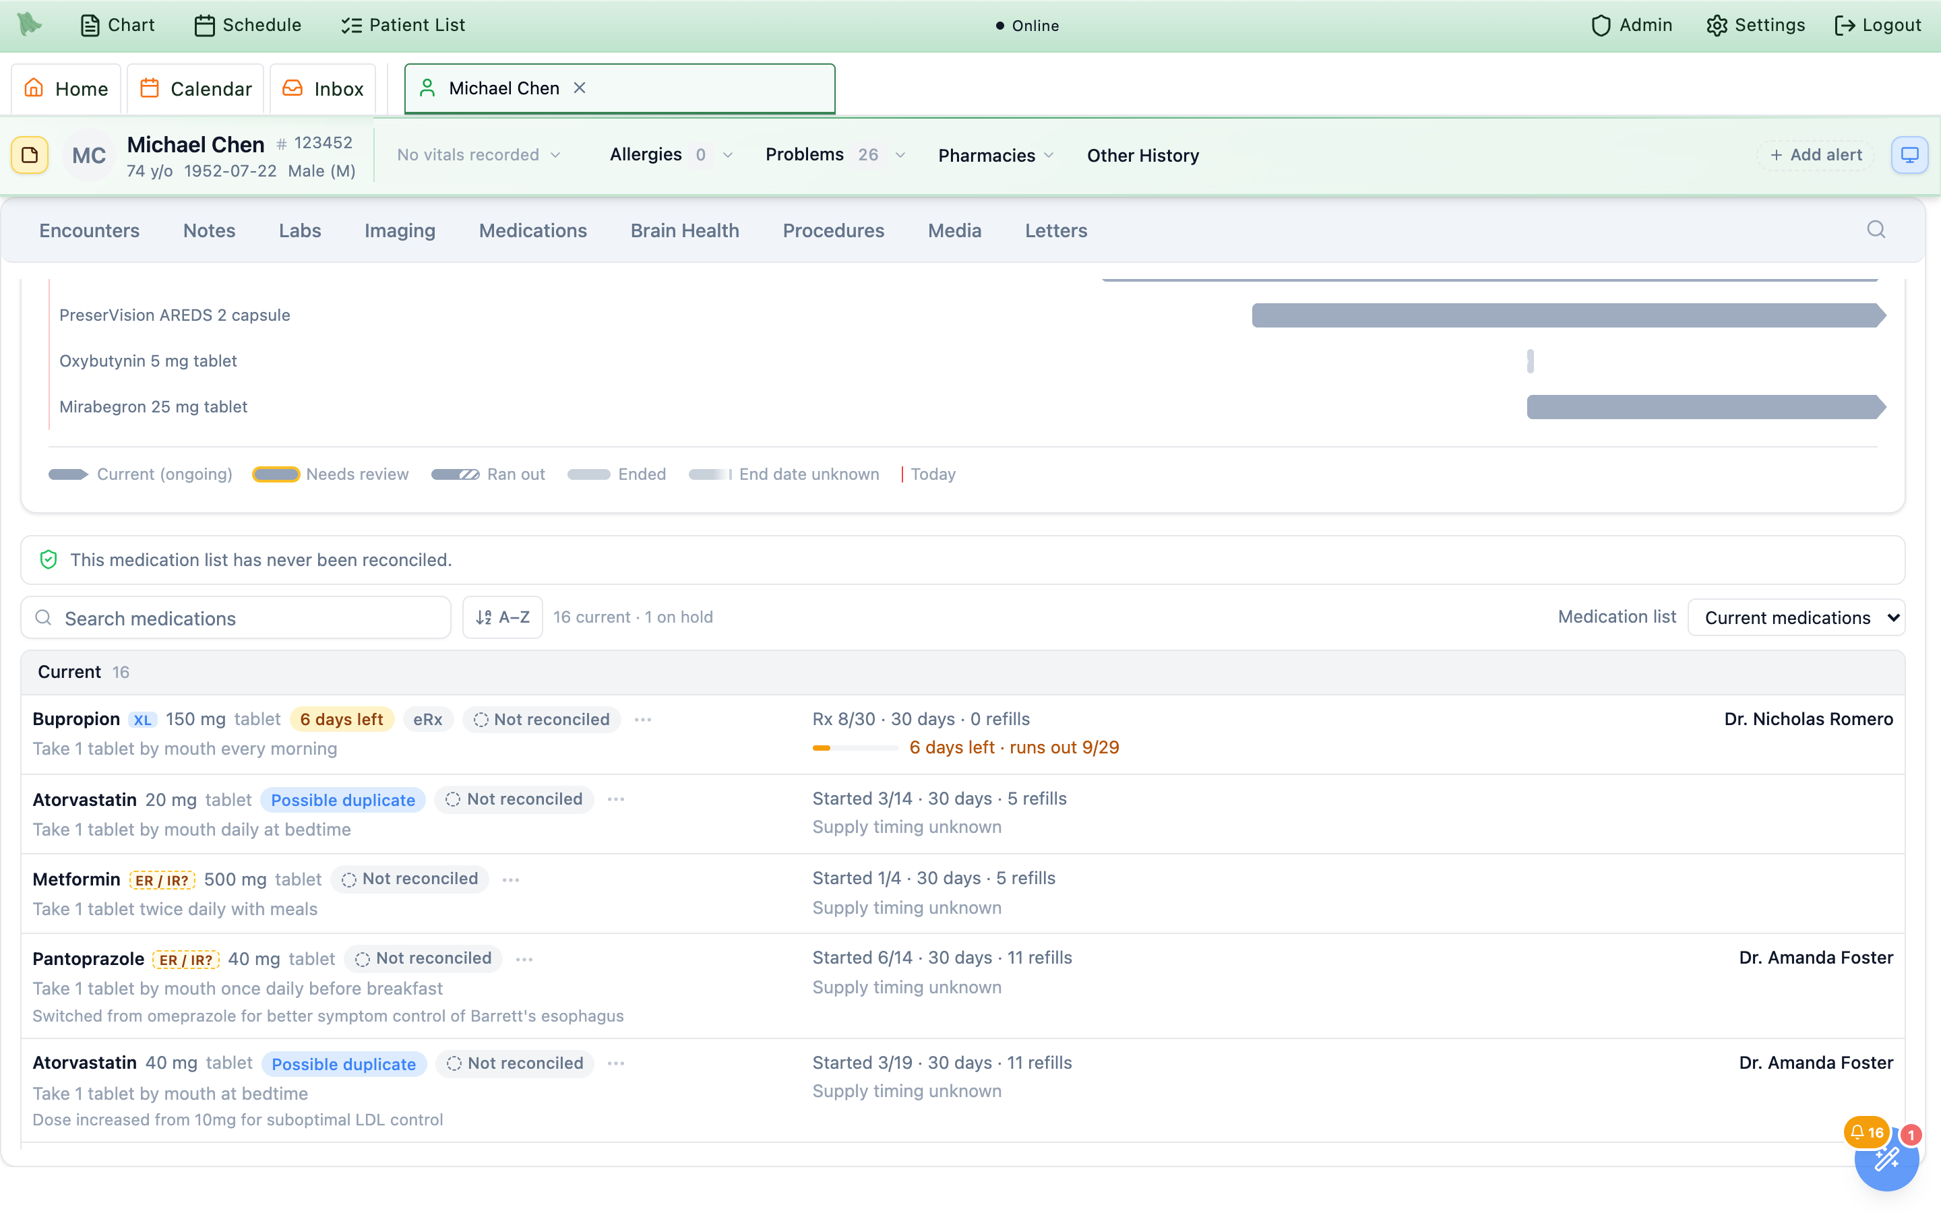The image size is (1941, 1213).
Task: Click the Bupropion supply progress bar
Action: [x=855, y=748]
